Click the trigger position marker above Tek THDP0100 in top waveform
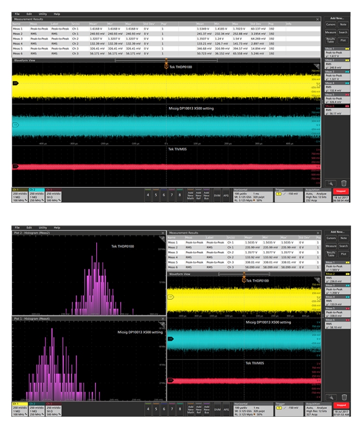 pos(166,63)
